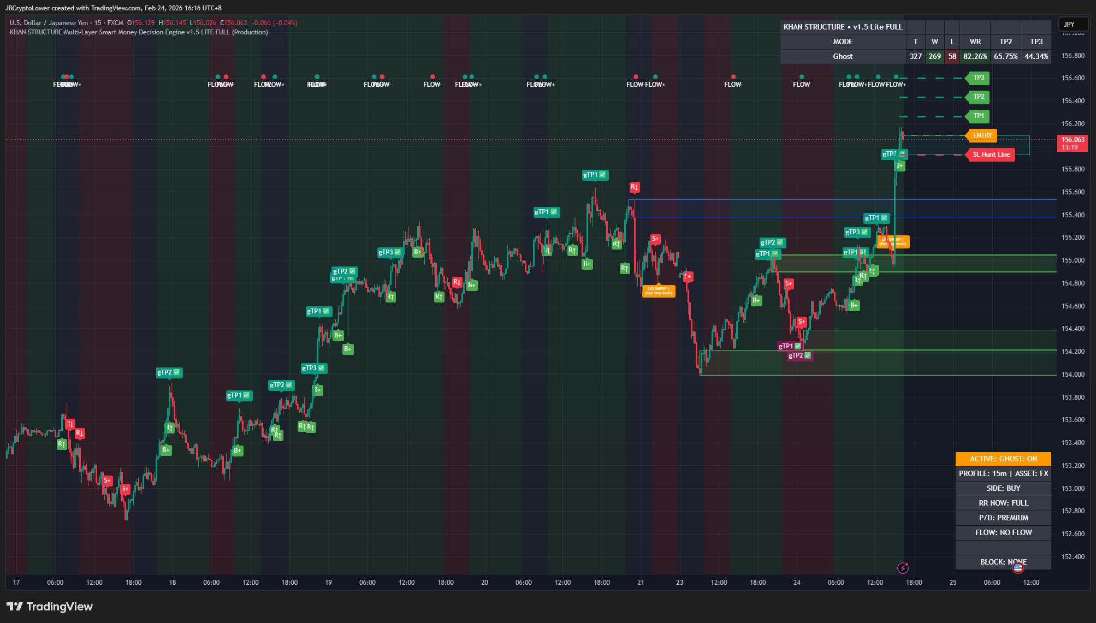Click the lightning bolt news icon
The width and height of the screenshot is (1096, 623).
click(903, 568)
